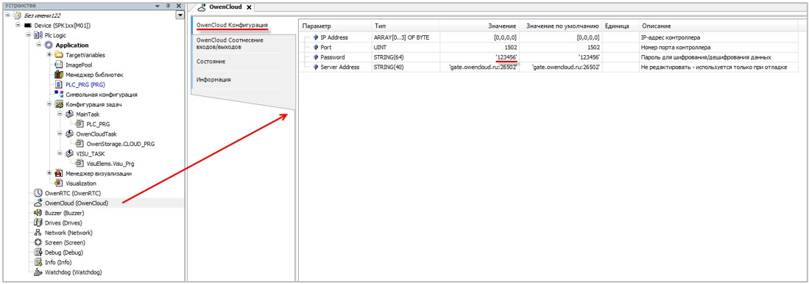809x284 pixels.
Task: Collapse the MainTask node
Action: (x=60, y=114)
